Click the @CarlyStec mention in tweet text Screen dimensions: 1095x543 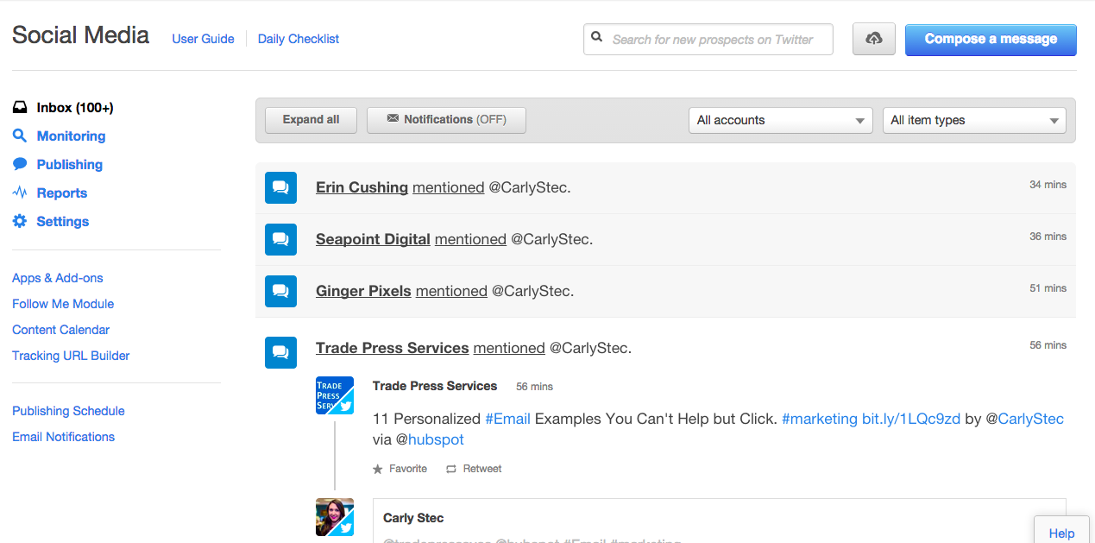[1025, 419]
